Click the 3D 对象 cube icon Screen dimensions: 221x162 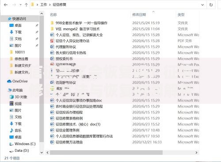(x=11, y=97)
